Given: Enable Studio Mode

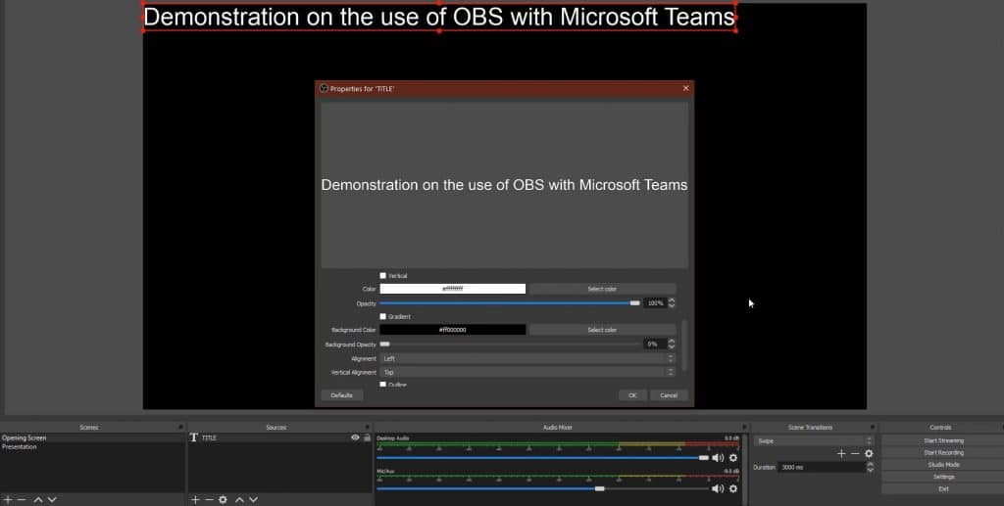Looking at the screenshot, I should point(943,465).
